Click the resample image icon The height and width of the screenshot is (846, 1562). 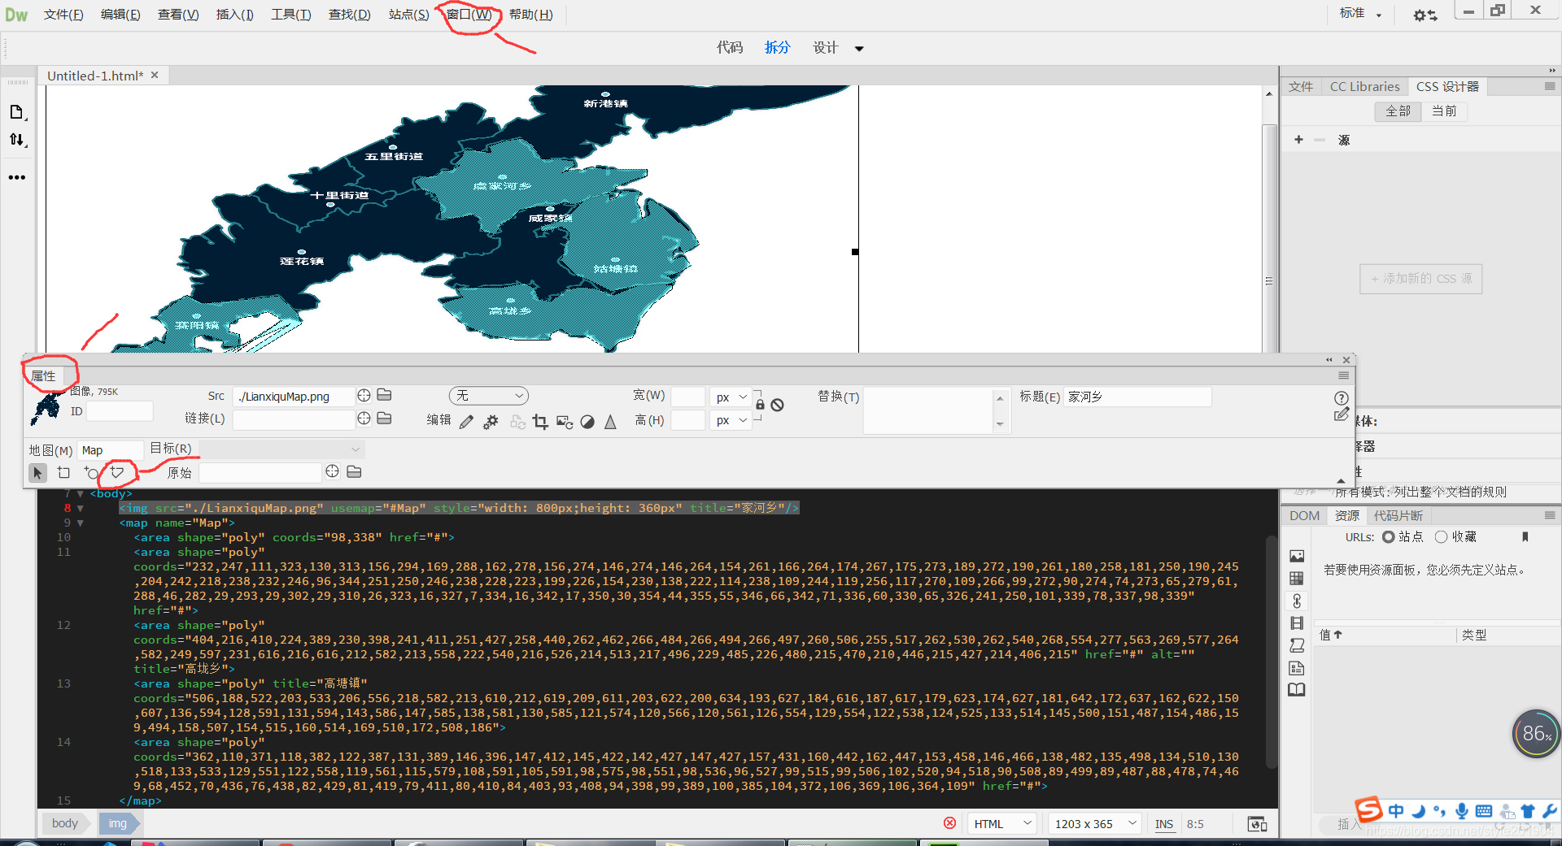(565, 422)
